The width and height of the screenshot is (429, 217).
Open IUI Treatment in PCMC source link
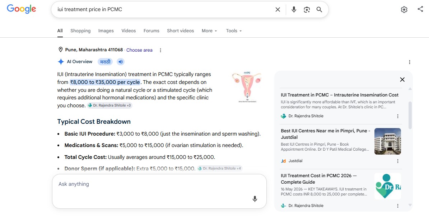tap(340, 95)
